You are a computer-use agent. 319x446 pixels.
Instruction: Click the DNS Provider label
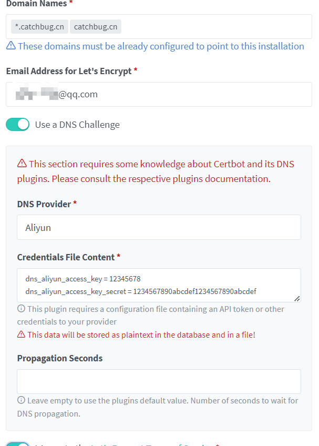[x=44, y=204]
